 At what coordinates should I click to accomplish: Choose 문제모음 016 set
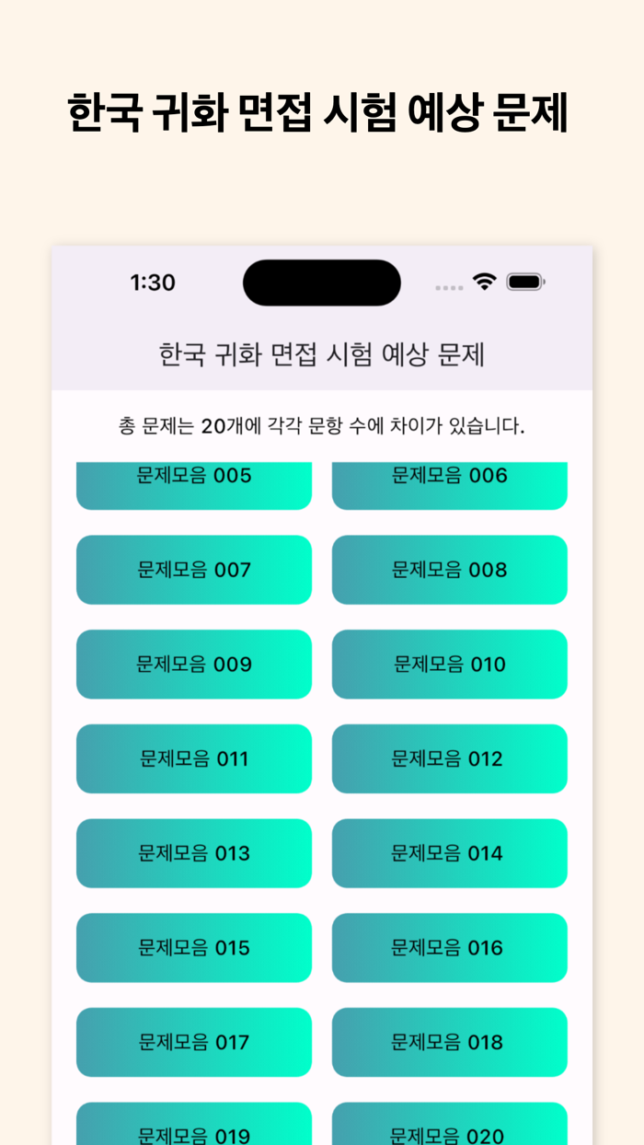pos(449,947)
